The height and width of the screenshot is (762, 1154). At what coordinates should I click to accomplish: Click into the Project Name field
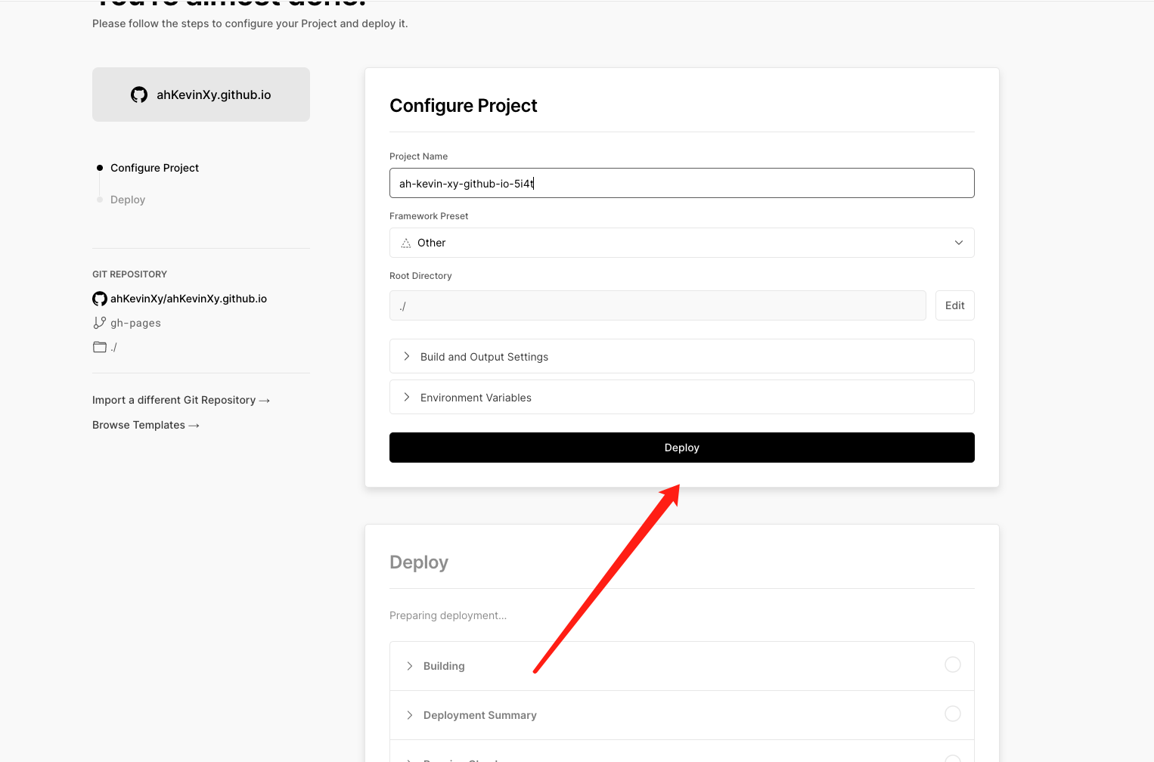click(681, 183)
